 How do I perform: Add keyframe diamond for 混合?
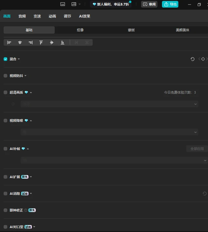click(x=203, y=59)
